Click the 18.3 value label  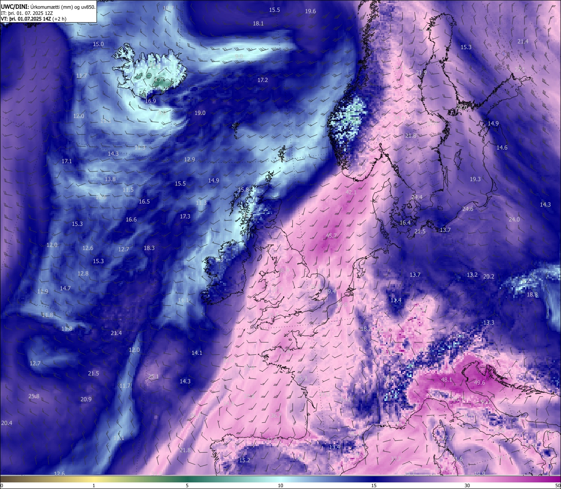tap(149, 248)
